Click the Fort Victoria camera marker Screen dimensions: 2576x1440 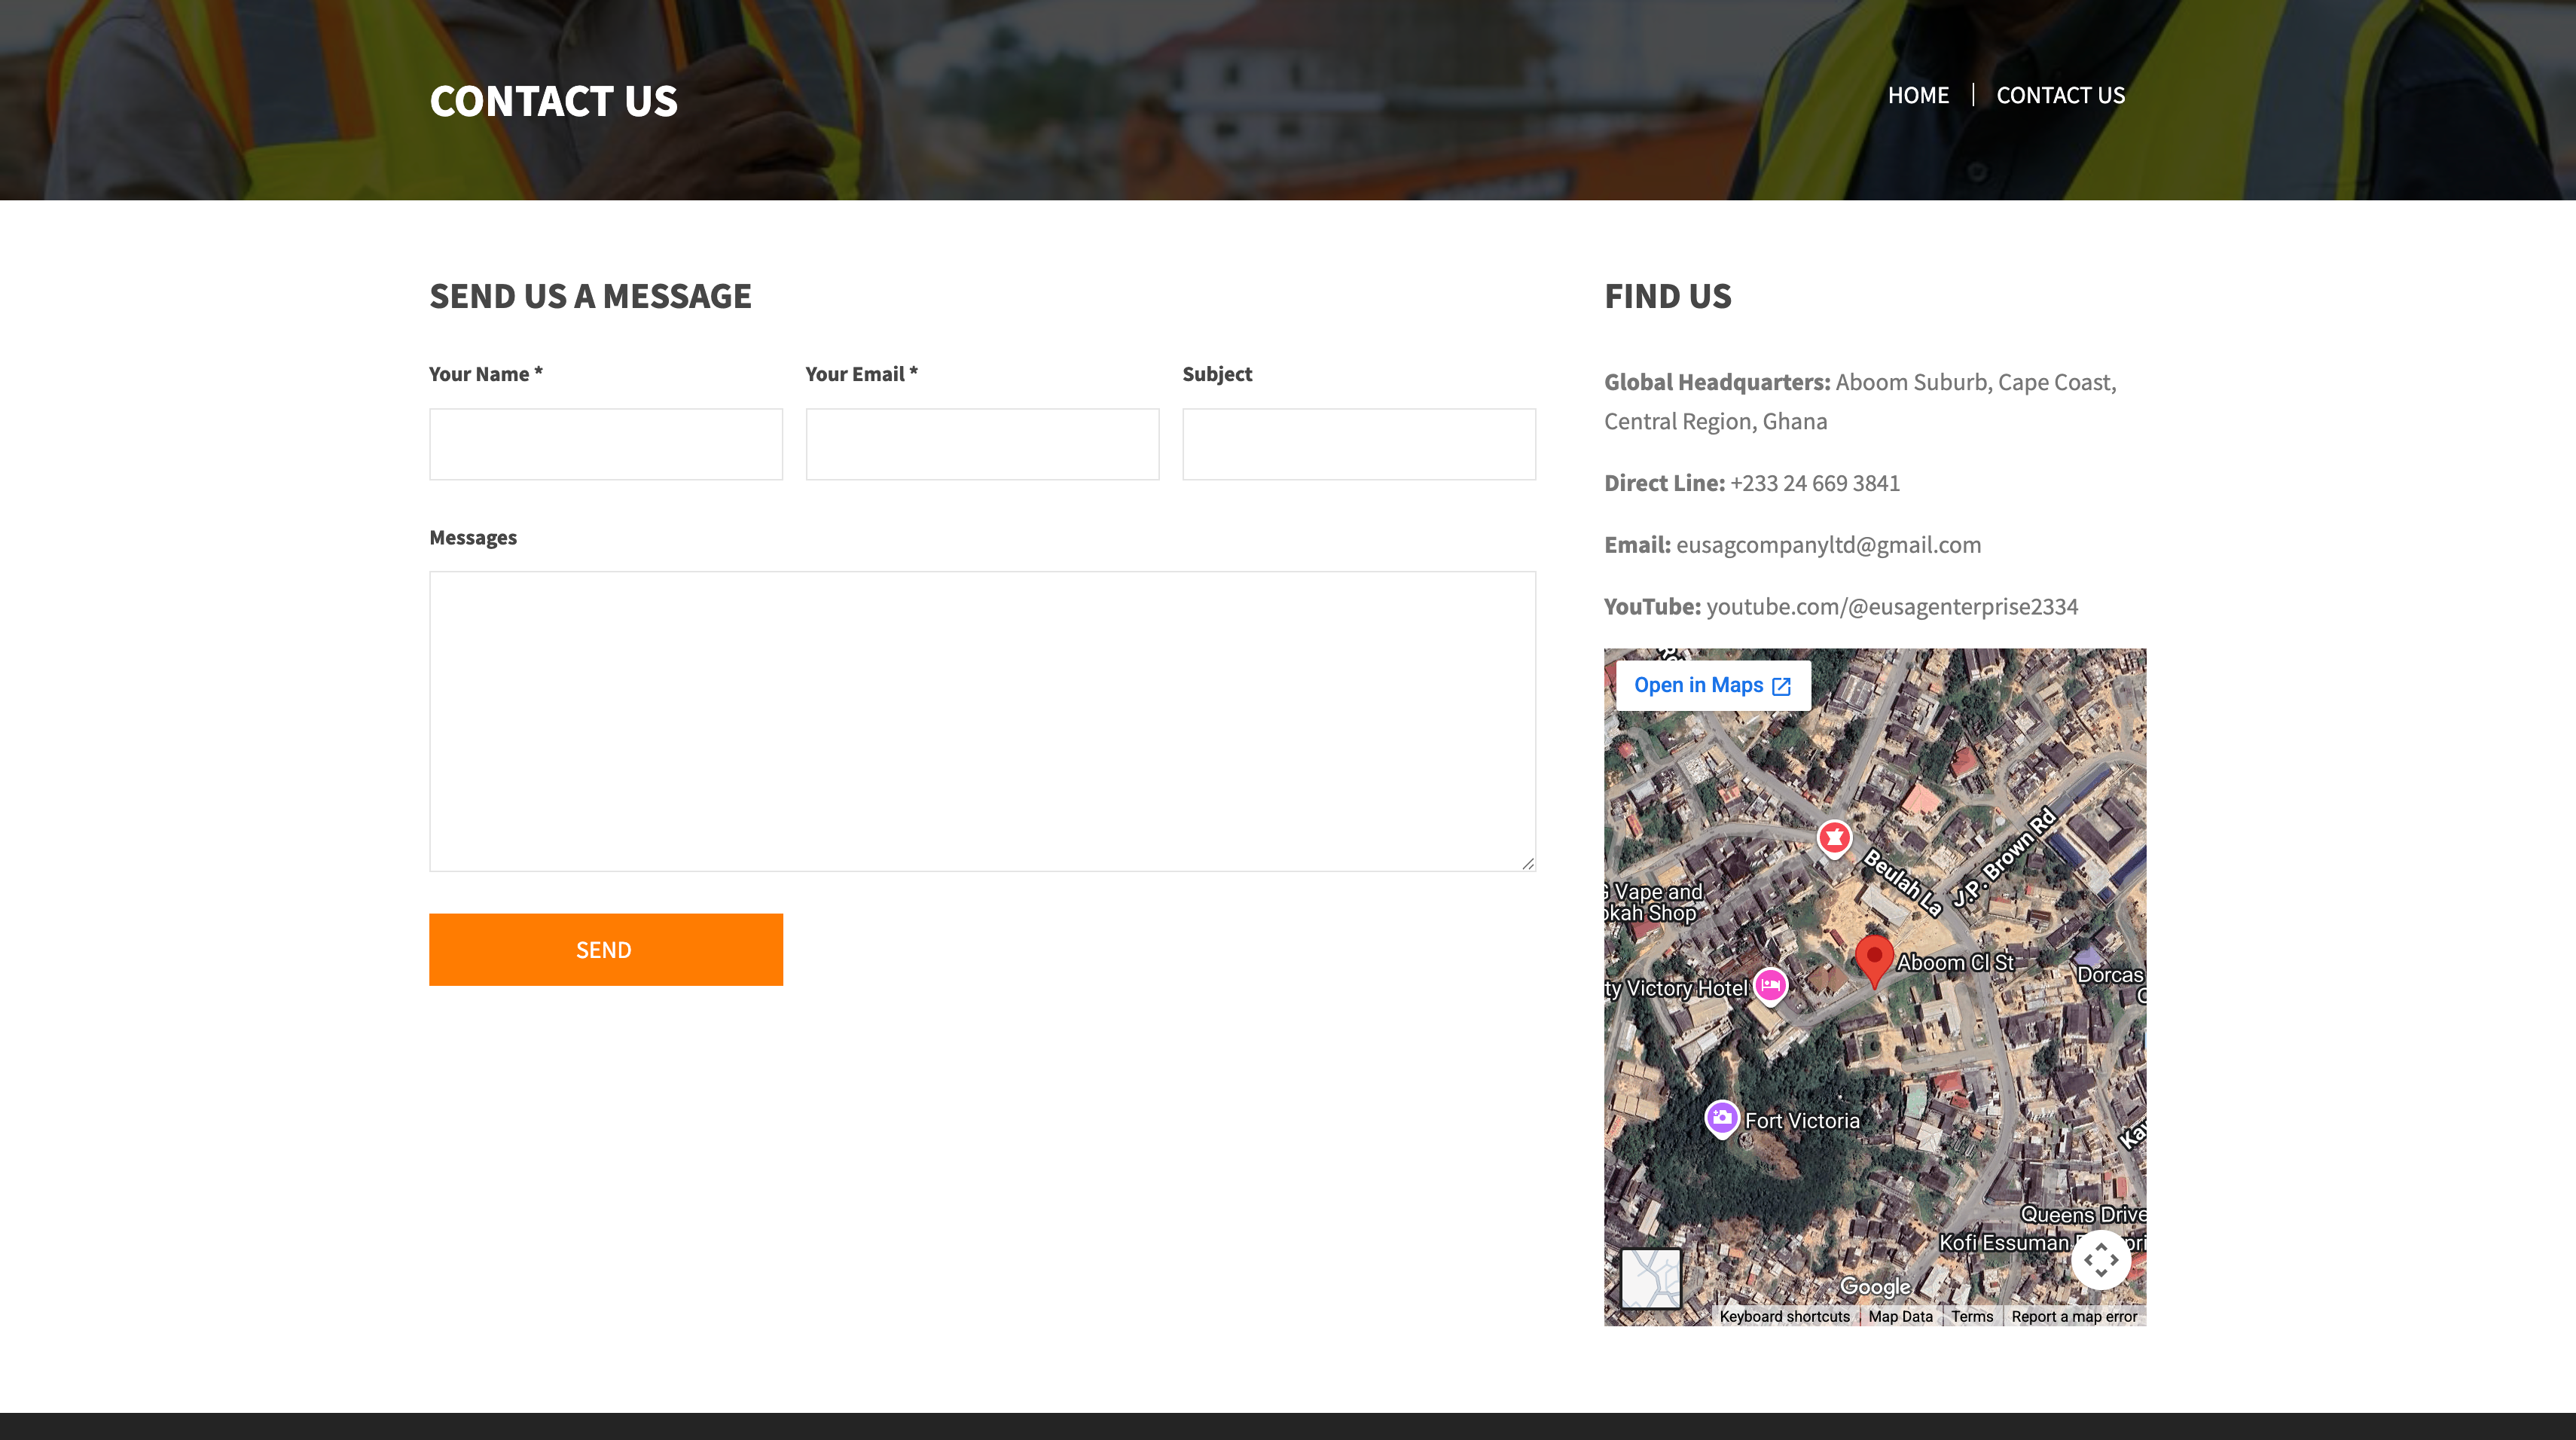tap(1721, 1119)
